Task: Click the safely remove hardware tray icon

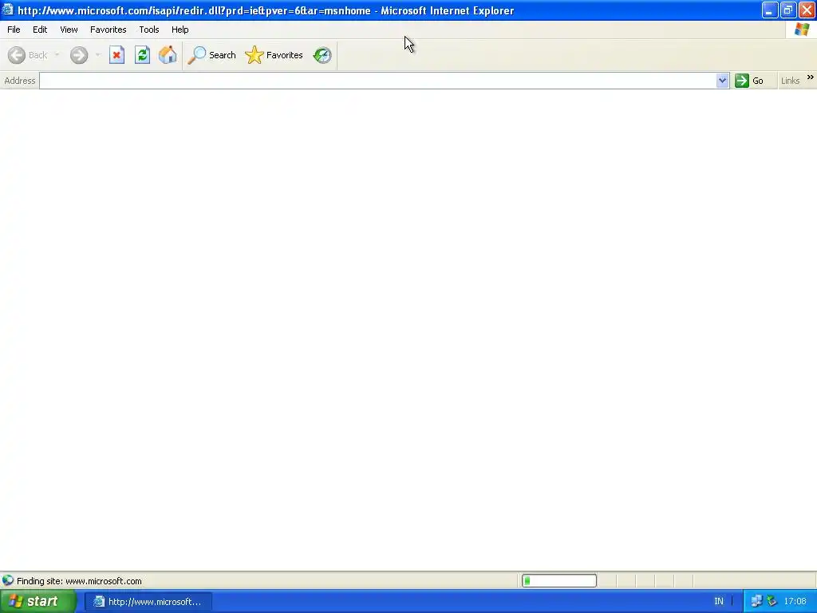Action: [772, 602]
